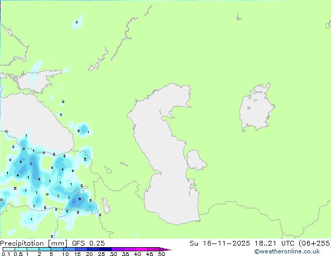Viewport: 331px width, 256px height.
Task: Select the 30–35 mm purple legend swatch
Action: [x=117, y=249]
